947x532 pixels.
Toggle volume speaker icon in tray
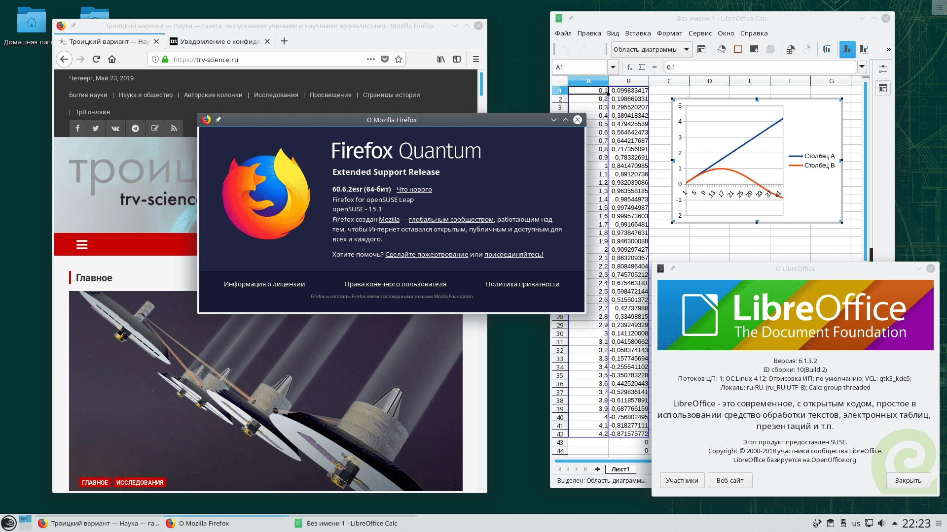tap(881, 524)
